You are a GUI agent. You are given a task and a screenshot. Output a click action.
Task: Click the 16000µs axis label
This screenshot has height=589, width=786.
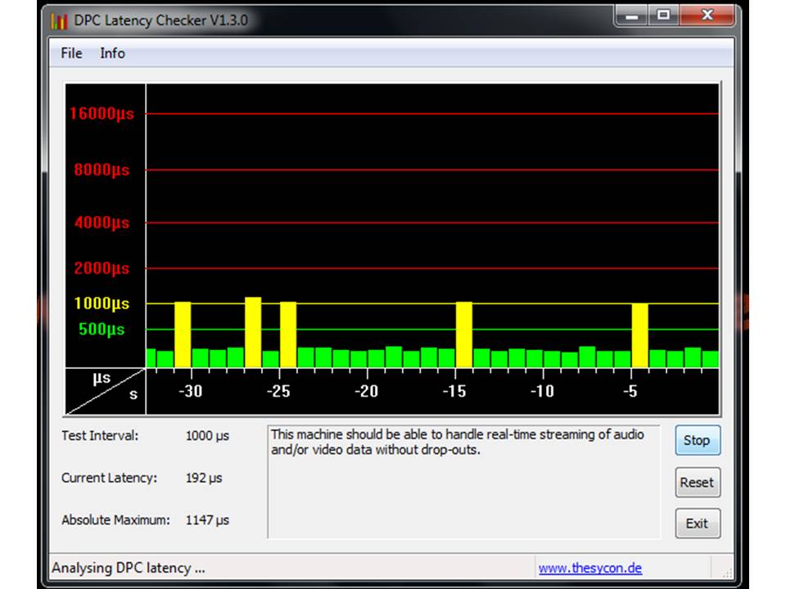click(x=102, y=114)
